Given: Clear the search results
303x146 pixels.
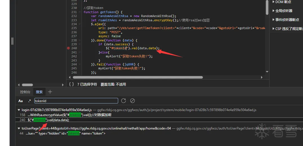Looking at the screenshot, I should [x=133, y=101].
